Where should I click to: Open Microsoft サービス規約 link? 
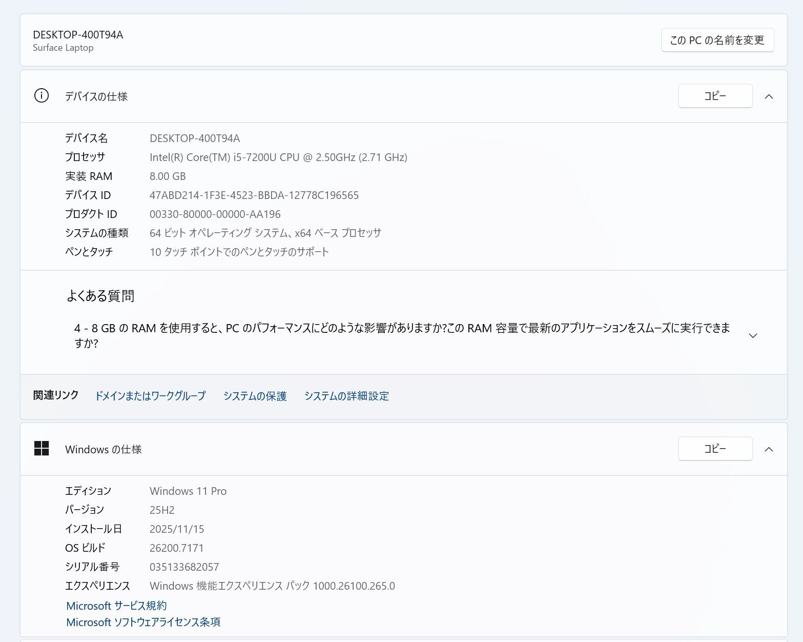point(116,606)
